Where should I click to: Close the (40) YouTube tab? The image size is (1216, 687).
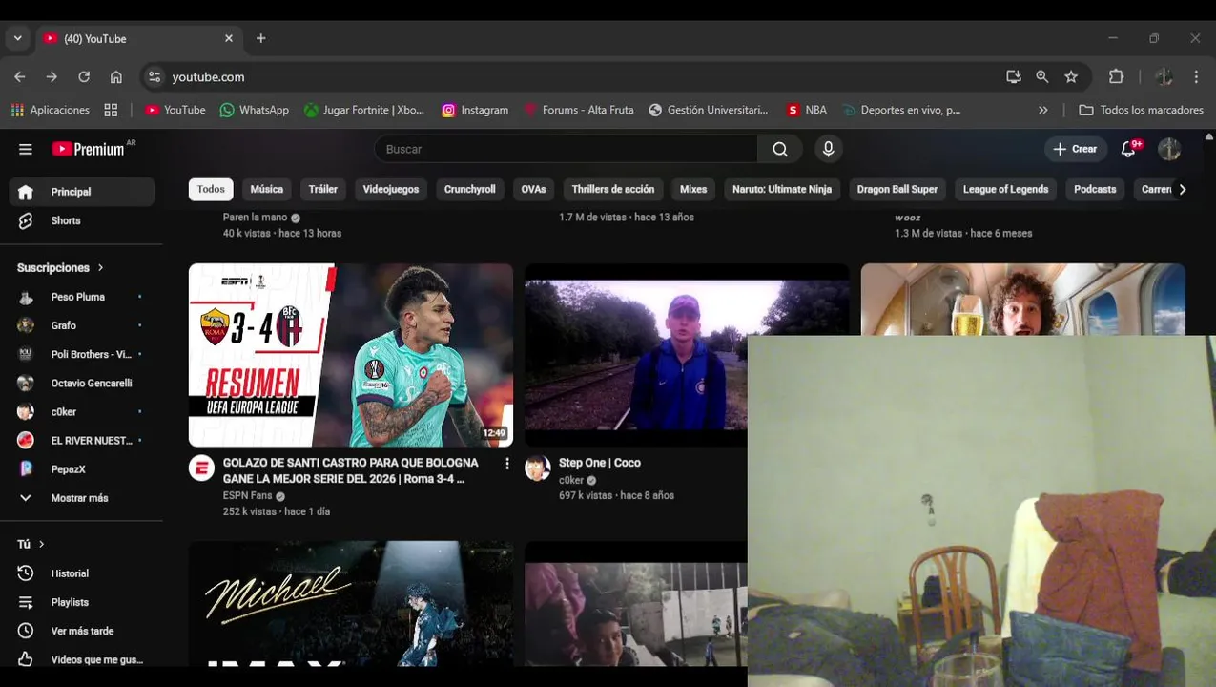(x=229, y=38)
